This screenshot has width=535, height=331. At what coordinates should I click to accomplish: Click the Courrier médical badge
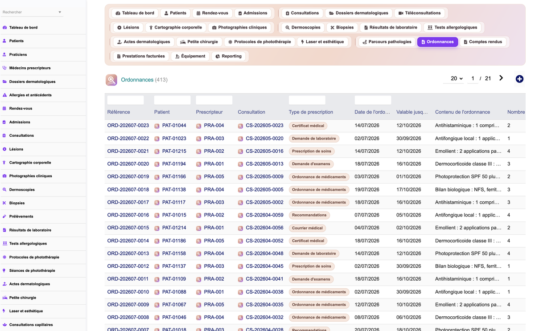307,228
